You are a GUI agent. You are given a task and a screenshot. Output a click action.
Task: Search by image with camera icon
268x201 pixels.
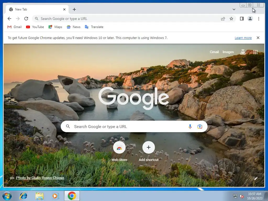(x=200, y=126)
